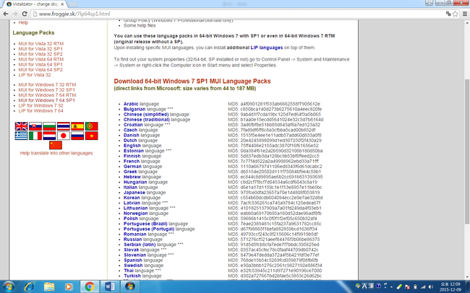This screenshot has height=293, width=470.
Task: Click the page vertical scrollbar thumb
Action: (x=467, y=151)
